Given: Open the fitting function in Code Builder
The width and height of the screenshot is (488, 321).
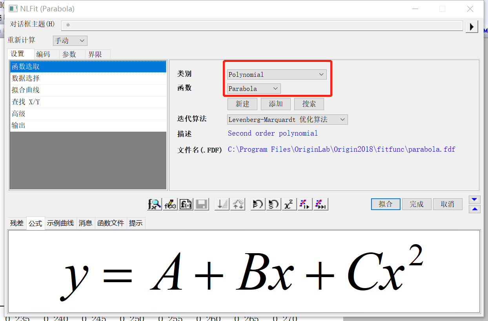Looking at the screenshot, I should pyautogui.click(x=170, y=204).
